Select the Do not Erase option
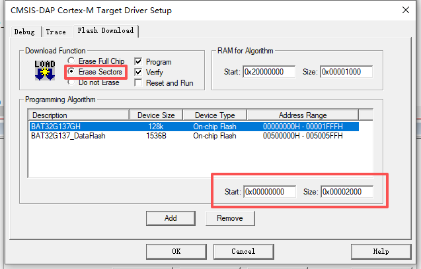Screen dimensions: 421x269 71,82
